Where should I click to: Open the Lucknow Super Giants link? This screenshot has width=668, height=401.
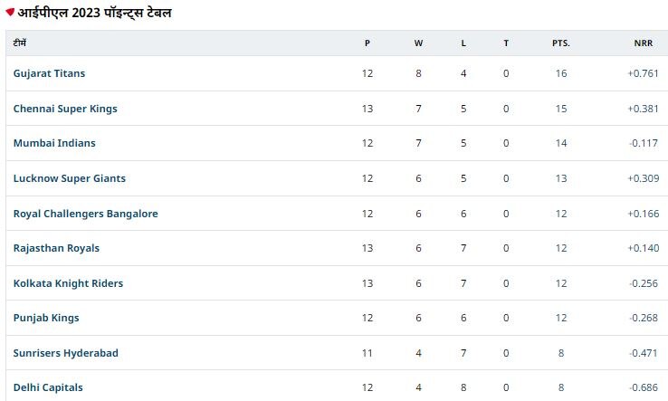[x=70, y=178]
